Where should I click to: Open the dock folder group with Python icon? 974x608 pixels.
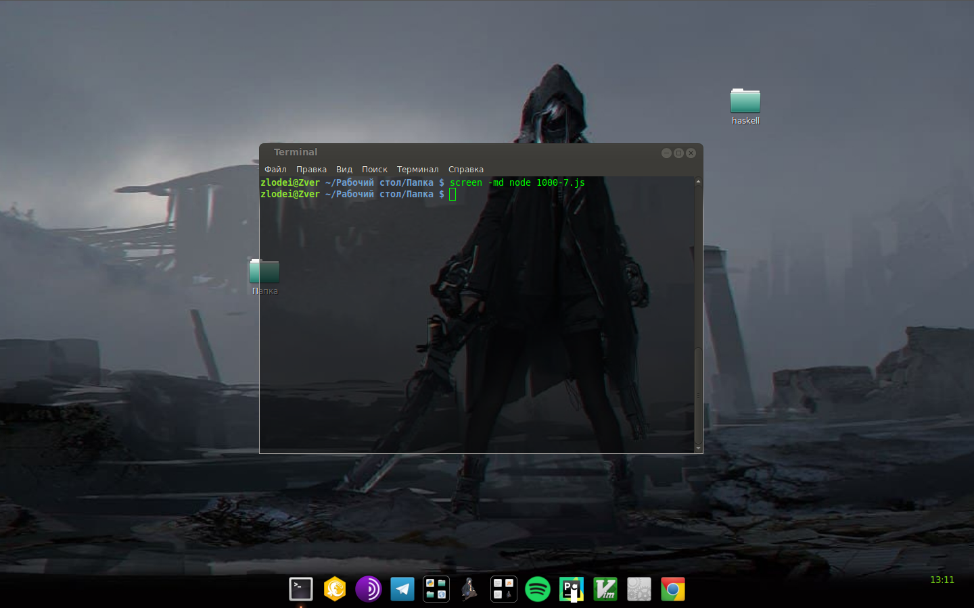[x=436, y=589]
